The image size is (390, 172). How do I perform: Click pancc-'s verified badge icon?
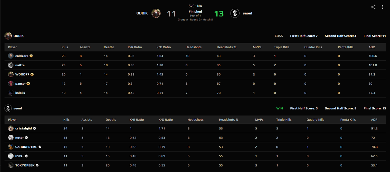(29, 83)
